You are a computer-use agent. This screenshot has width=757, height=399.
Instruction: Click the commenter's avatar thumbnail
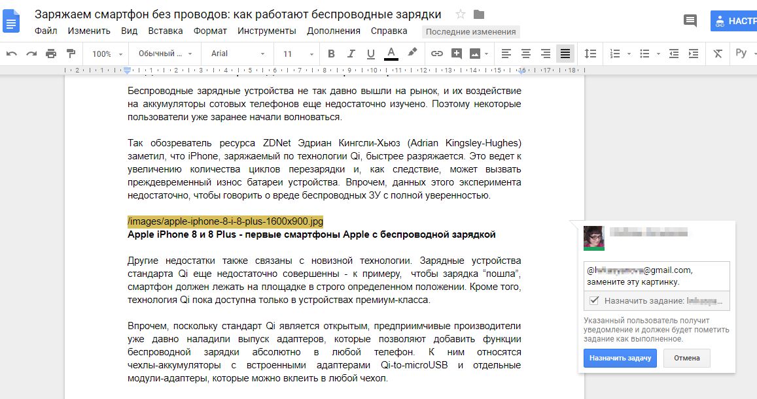594,238
